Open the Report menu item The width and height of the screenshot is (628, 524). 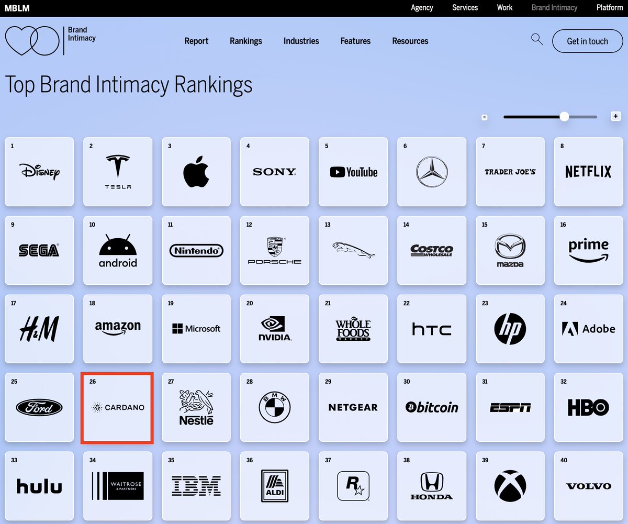pyautogui.click(x=196, y=41)
